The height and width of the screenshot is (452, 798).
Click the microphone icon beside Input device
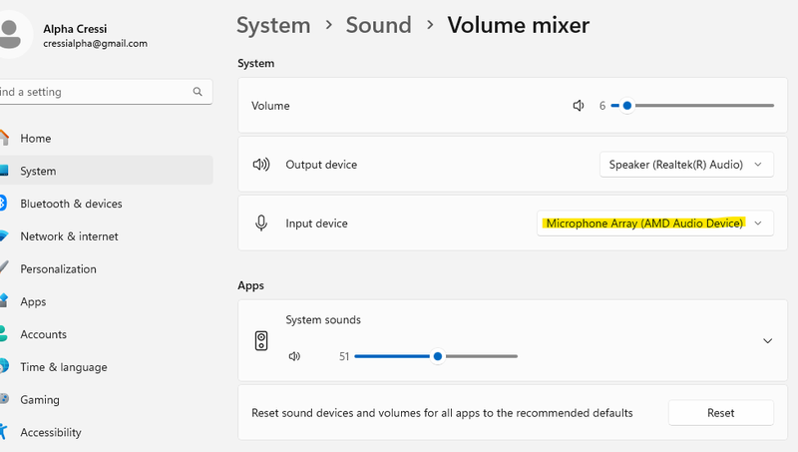tap(261, 224)
